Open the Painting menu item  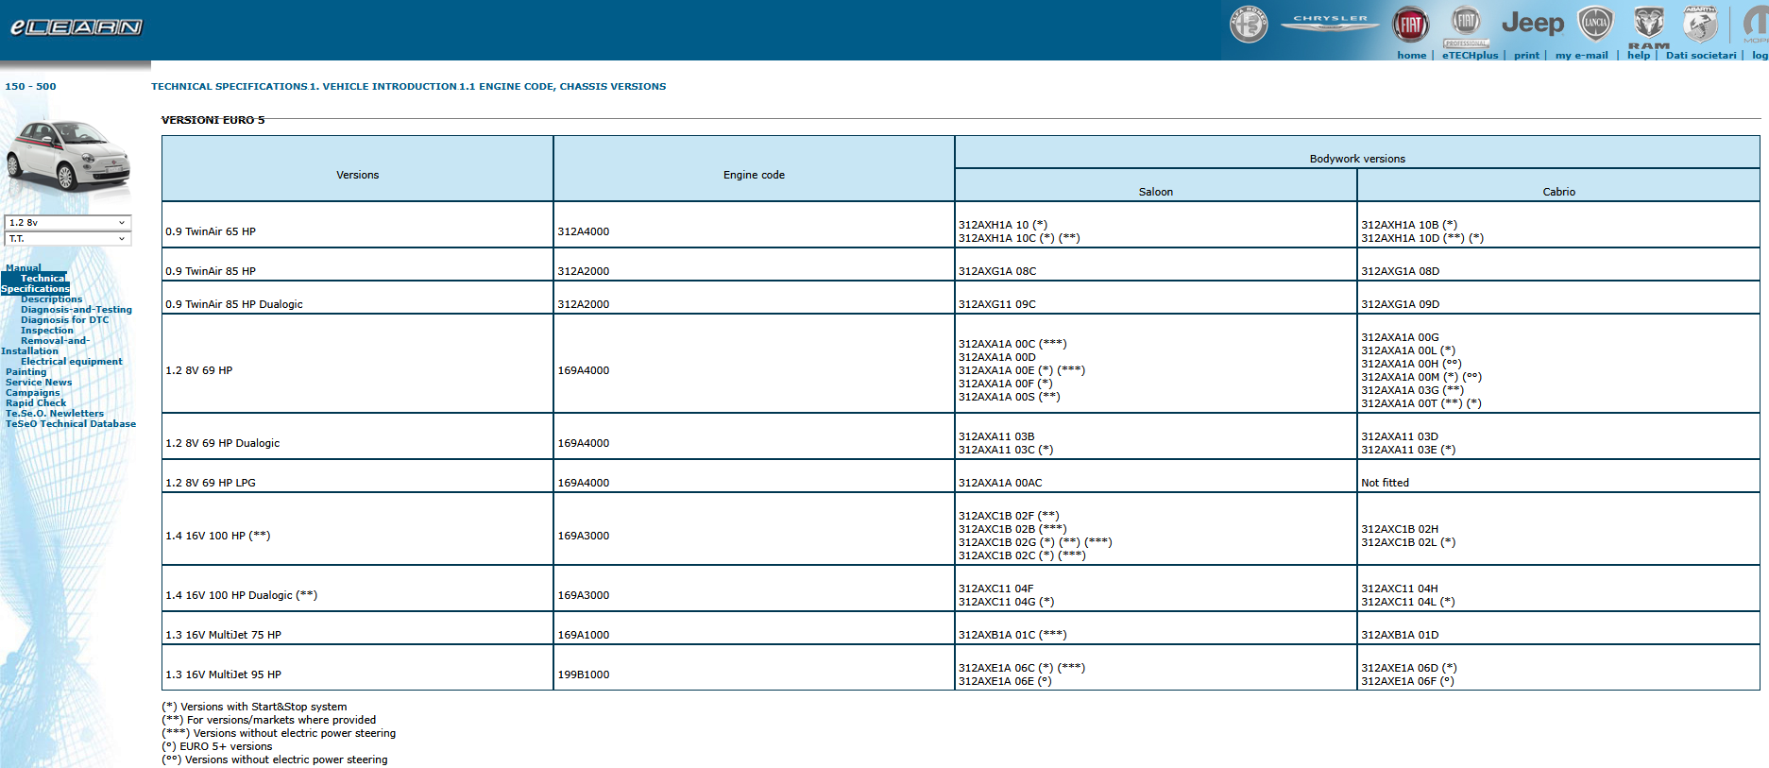26,372
